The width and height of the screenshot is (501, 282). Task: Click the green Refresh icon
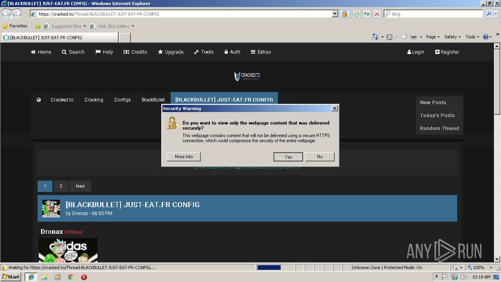tap(367, 14)
